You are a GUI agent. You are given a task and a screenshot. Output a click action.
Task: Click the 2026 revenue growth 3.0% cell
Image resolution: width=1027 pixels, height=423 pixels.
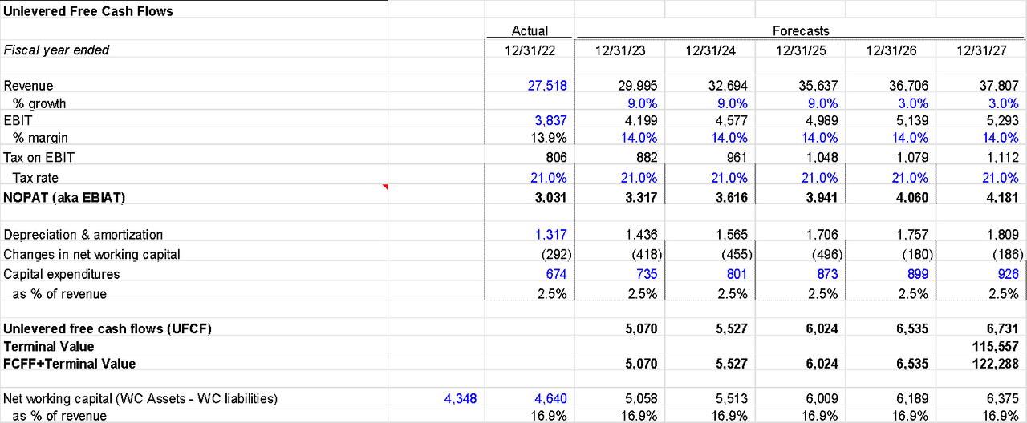[911, 103]
